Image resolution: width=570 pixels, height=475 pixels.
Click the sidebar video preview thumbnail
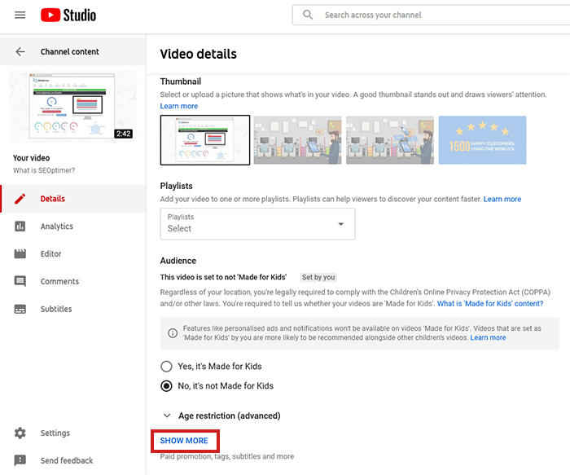coord(72,107)
